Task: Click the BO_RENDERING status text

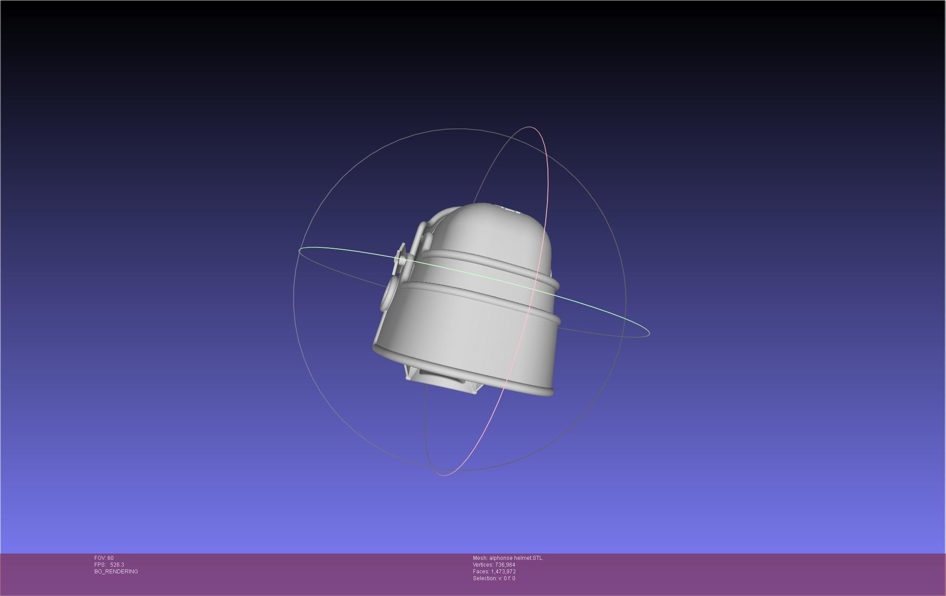Action: pos(116,572)
